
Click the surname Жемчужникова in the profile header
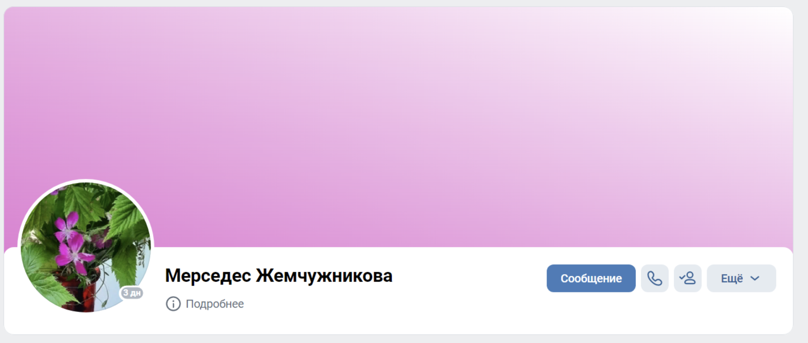(324, 276)
